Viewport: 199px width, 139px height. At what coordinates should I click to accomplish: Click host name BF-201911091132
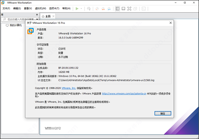[x=68, y=68]
